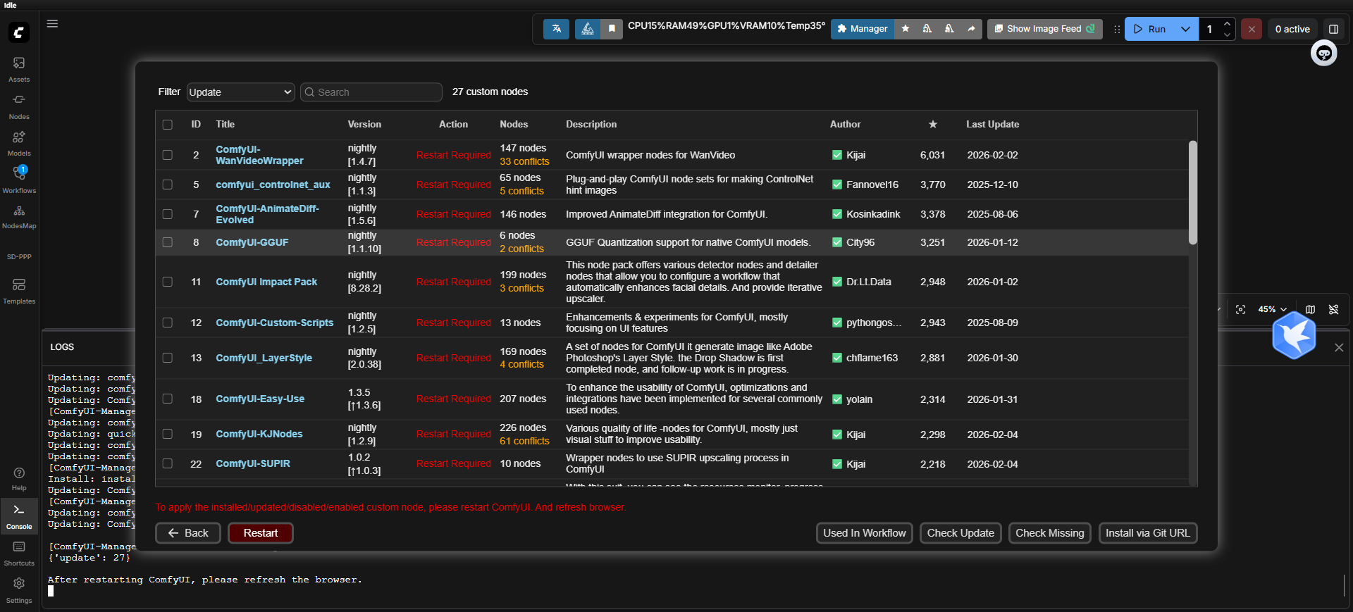
Task: Click the round robot face floating icon
Action: click(x=1324, y=54)
